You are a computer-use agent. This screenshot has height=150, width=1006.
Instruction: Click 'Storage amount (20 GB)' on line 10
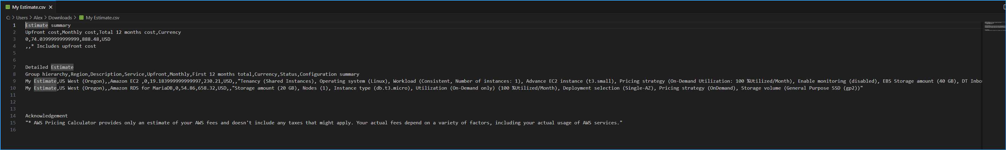point(266,88)
